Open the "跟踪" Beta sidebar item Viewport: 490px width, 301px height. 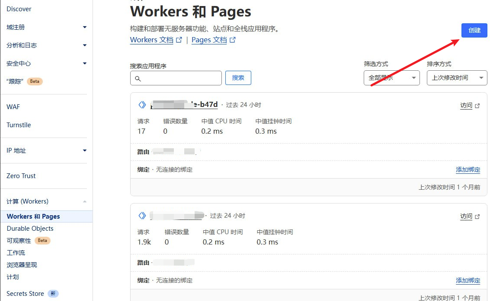pos(24,82)
